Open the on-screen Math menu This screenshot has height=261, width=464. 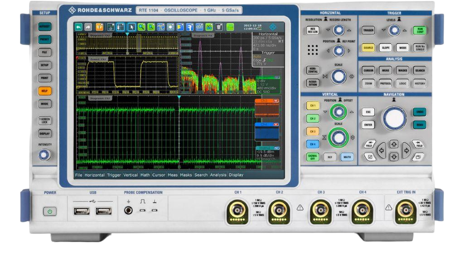pos(145,175)
